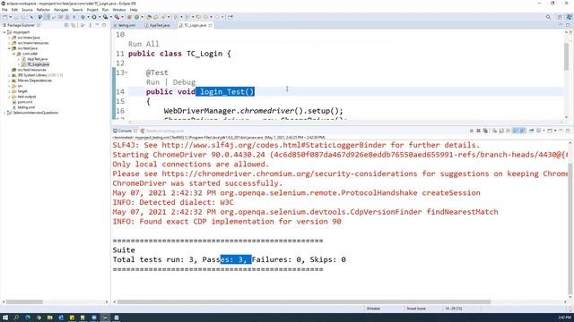Open the New wizard dropdown arrow
The image size is (574, 322).
click(11, 17)
